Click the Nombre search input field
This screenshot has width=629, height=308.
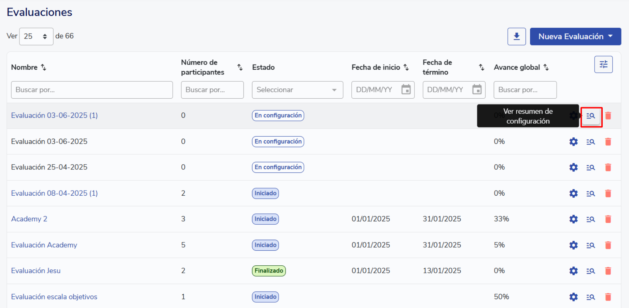point(92,90)
